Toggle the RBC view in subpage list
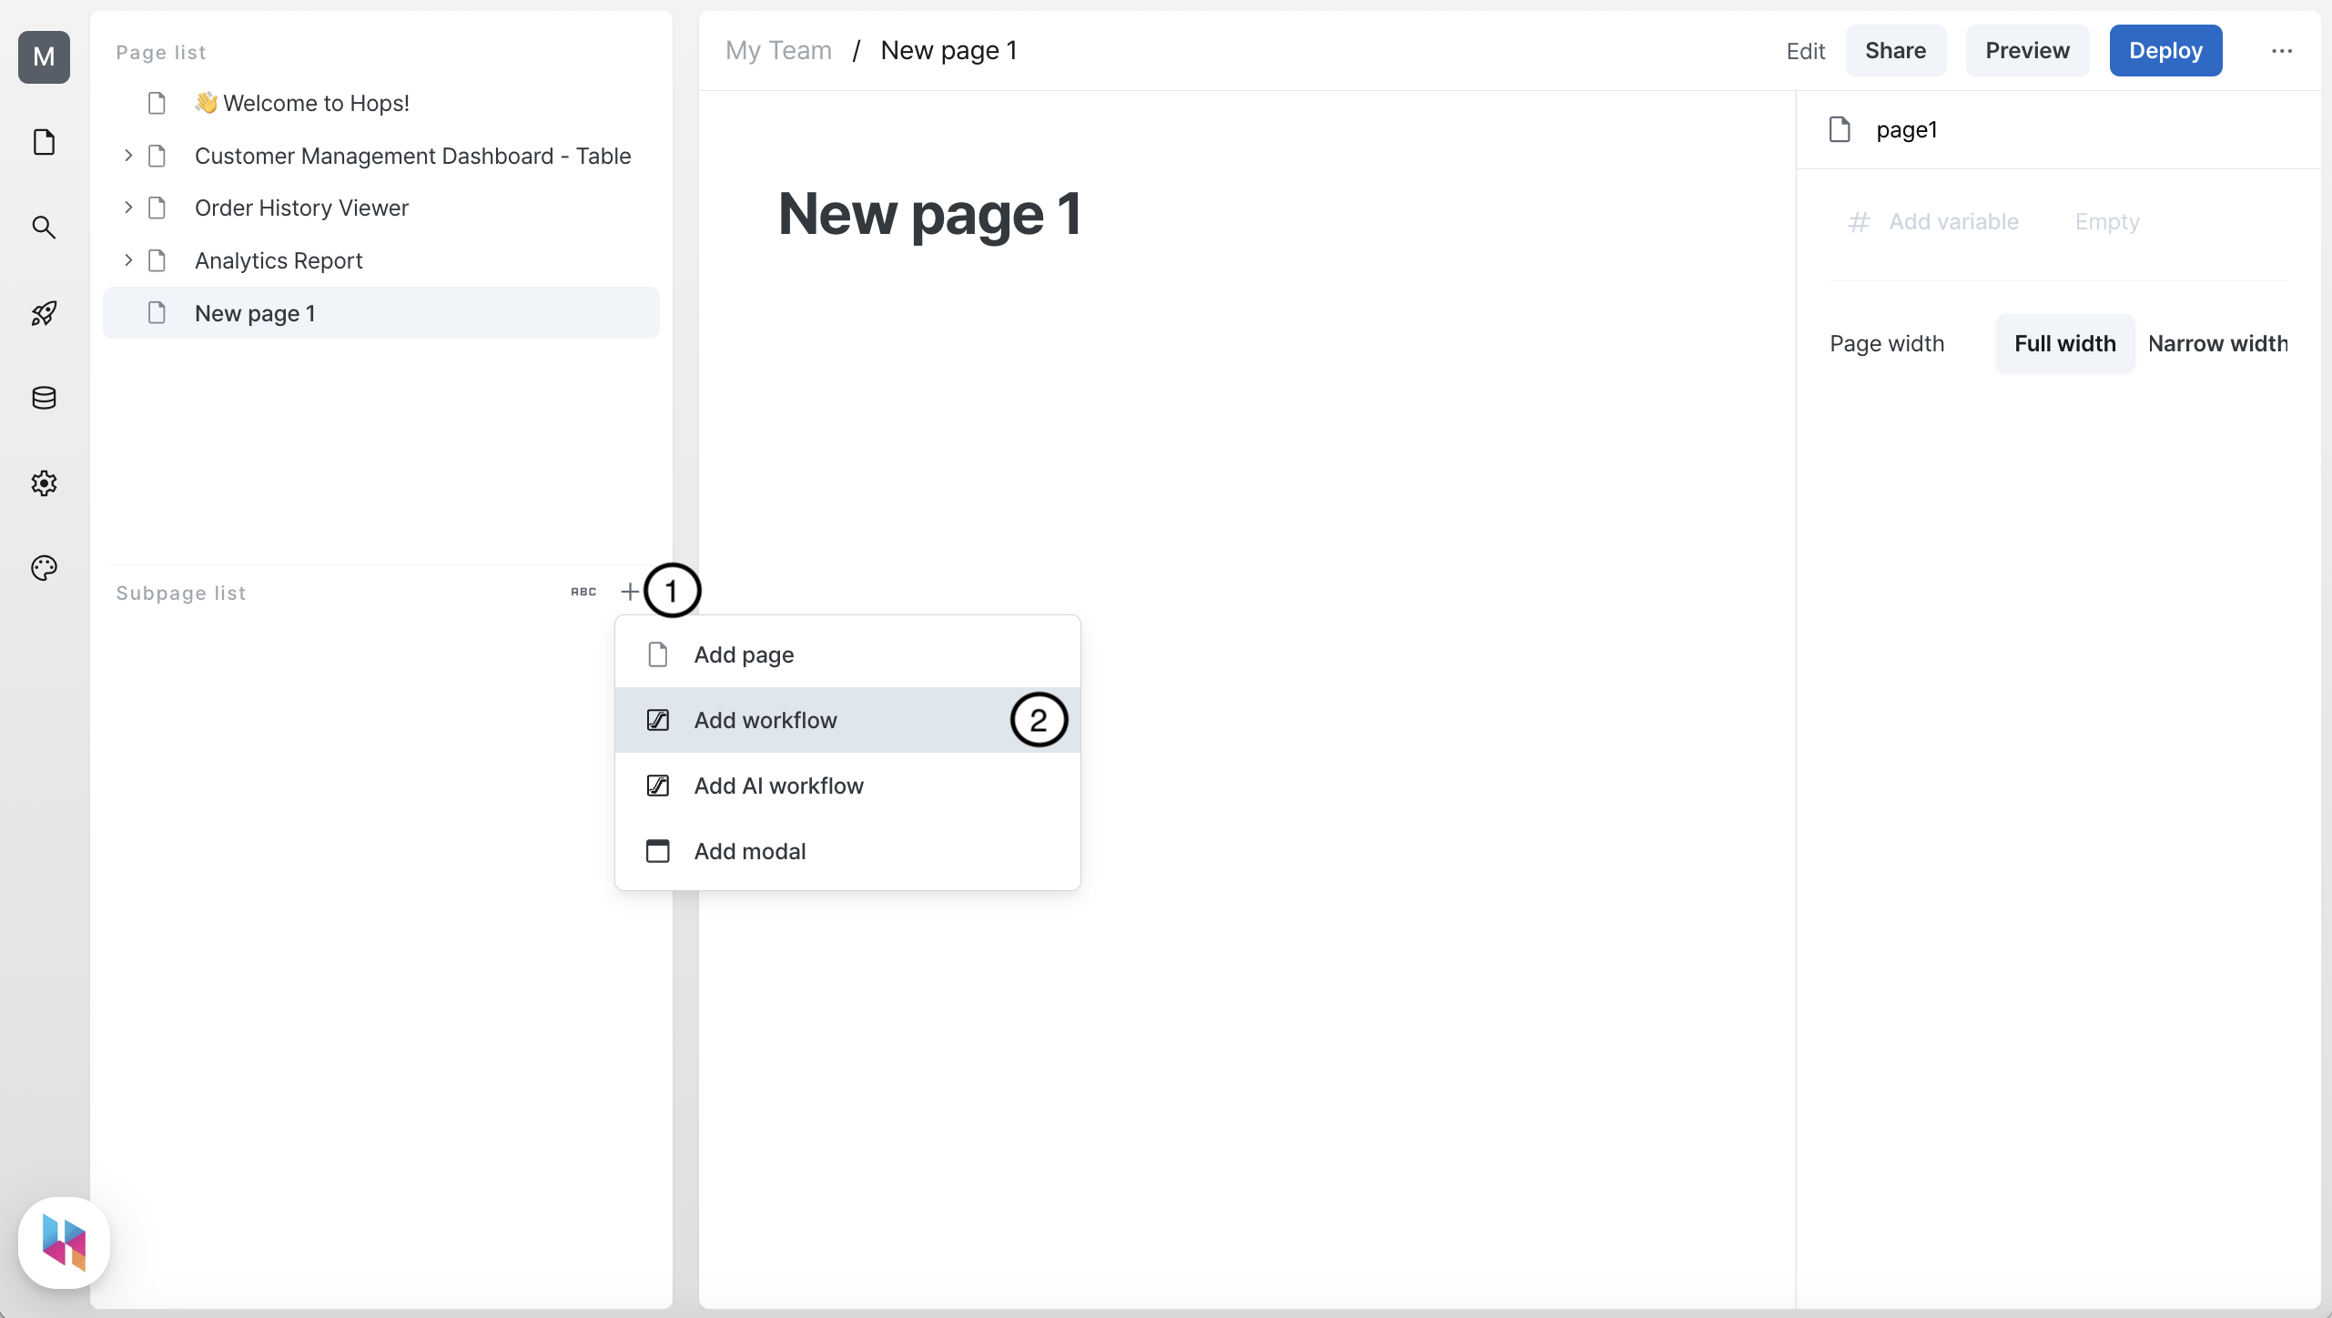The width and height of the screenshot is (2332, 1318). pos(583,591)
